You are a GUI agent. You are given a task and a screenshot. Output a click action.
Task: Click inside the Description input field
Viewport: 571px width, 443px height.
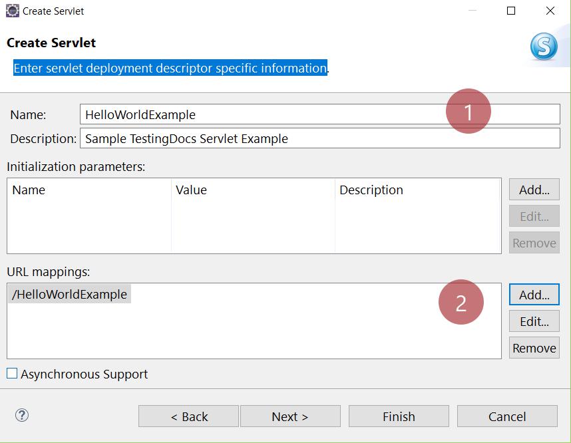[x=266, y=138]
